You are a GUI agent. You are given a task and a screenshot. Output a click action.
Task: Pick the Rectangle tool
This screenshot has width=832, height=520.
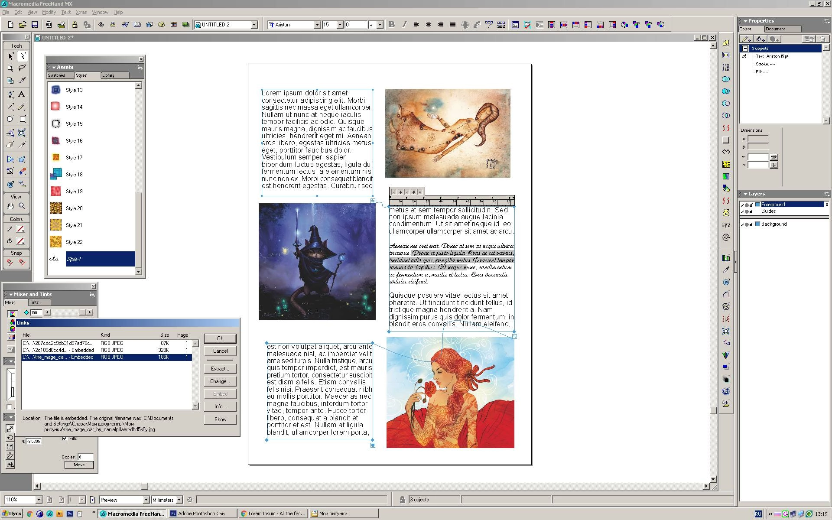pos(23,119)
